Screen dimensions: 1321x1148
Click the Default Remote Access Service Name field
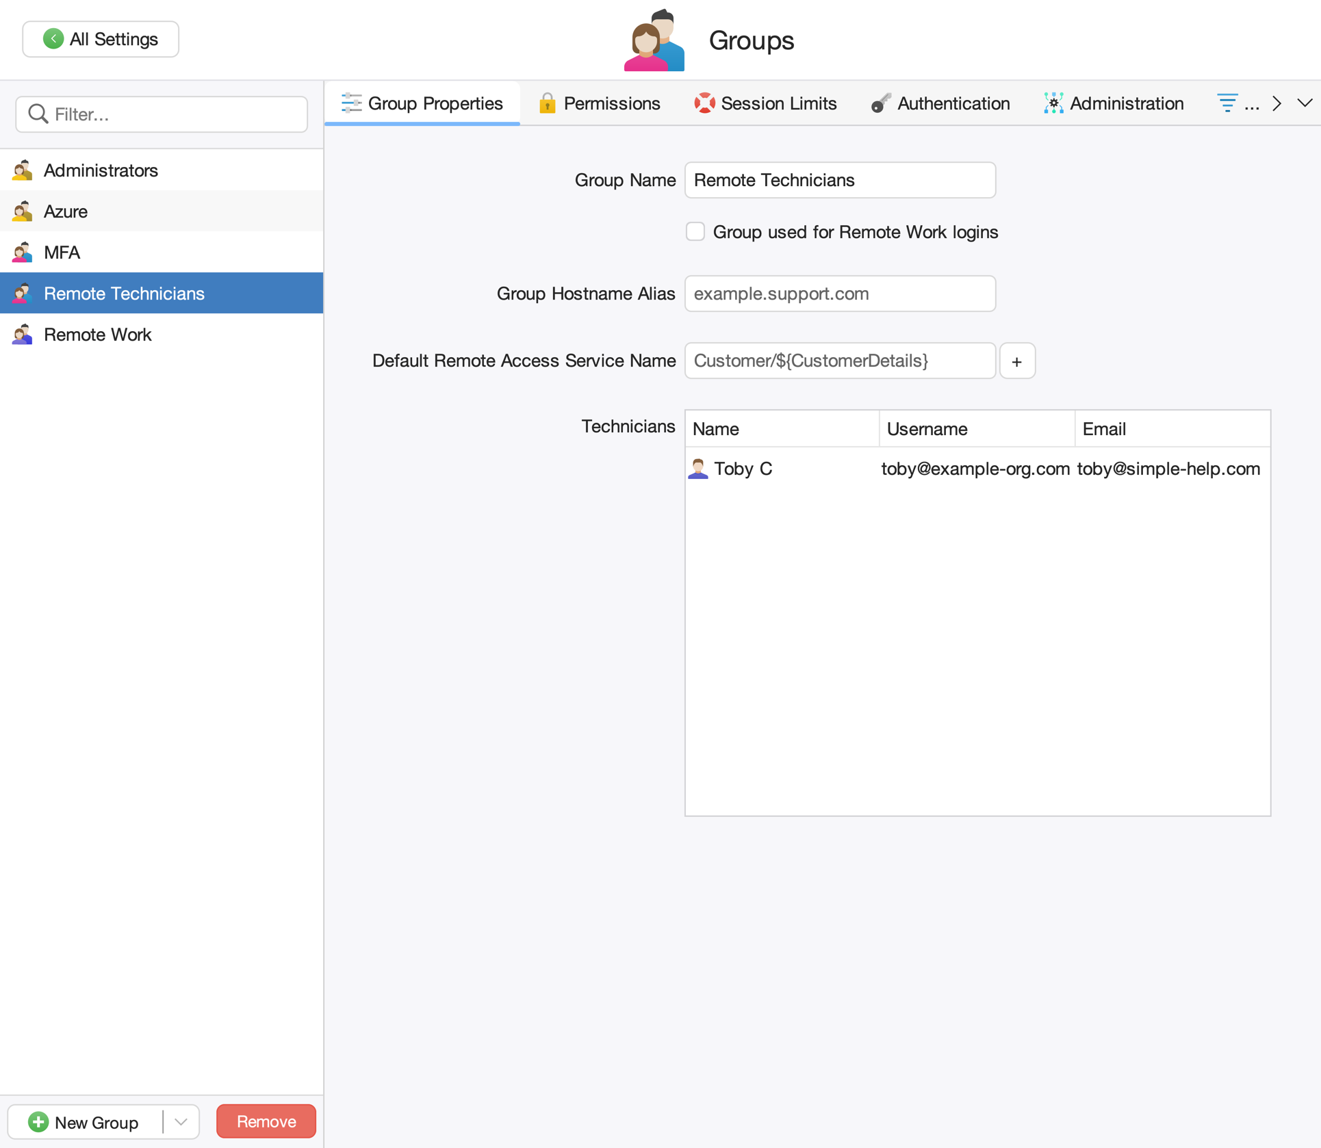coord(840,361)
